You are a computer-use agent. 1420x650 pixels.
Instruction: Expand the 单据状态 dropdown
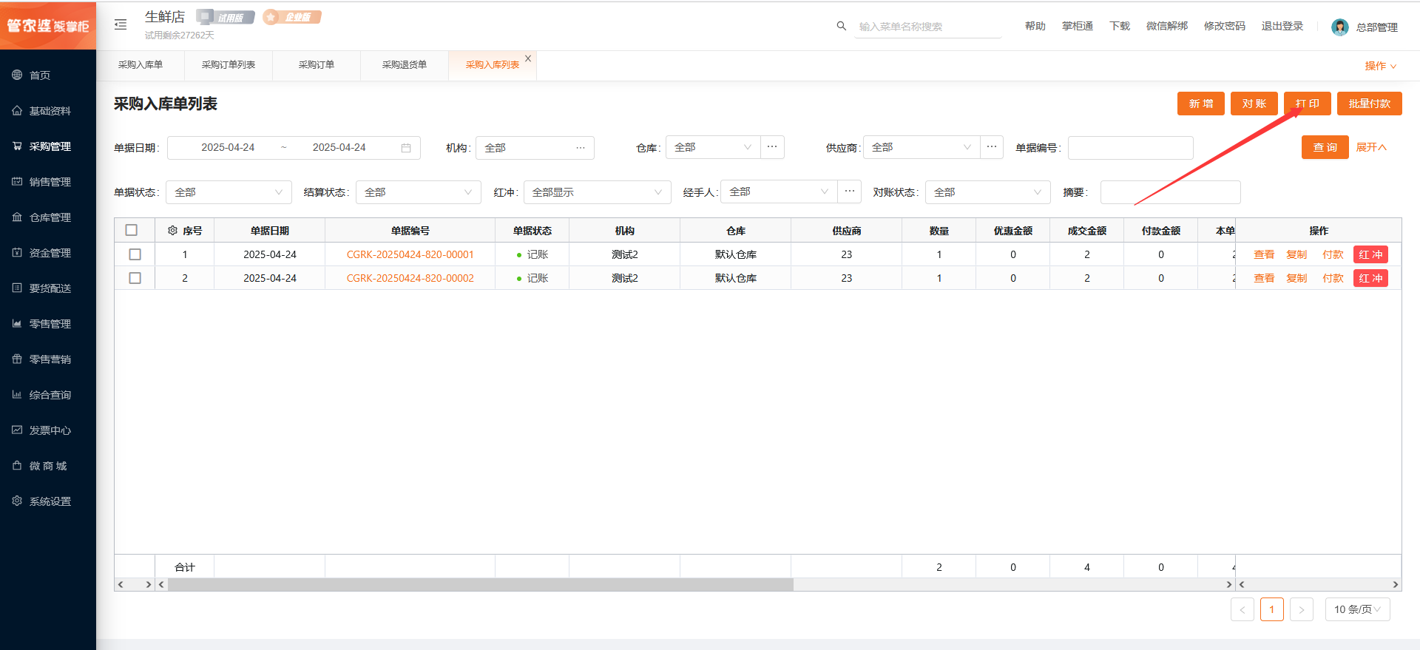point(229,192)
